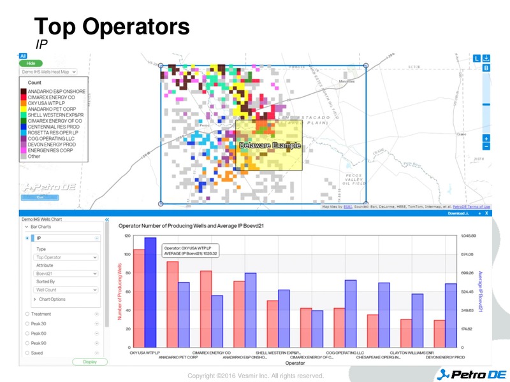Expand the Saved section chevron
510x382 pixels.
97,353
